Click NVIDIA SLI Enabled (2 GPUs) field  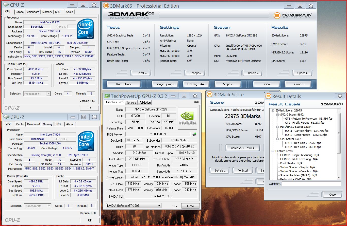click(x=161, y=196)
